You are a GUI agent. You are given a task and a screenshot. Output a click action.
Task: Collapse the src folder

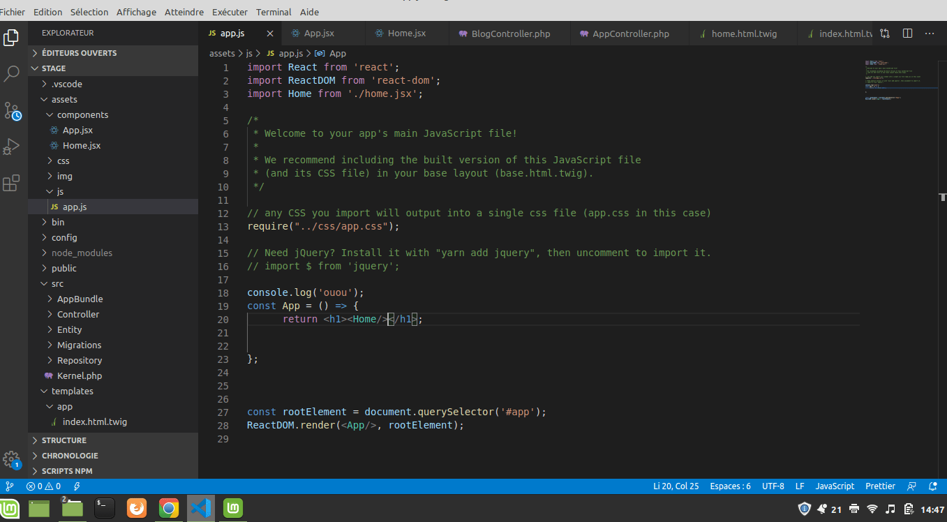point(113,283)
